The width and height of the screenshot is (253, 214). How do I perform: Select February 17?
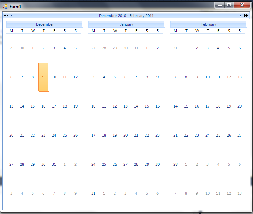pos(208,106)
